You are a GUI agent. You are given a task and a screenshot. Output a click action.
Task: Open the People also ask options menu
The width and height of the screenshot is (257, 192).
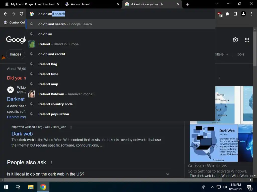click(52, 162)
